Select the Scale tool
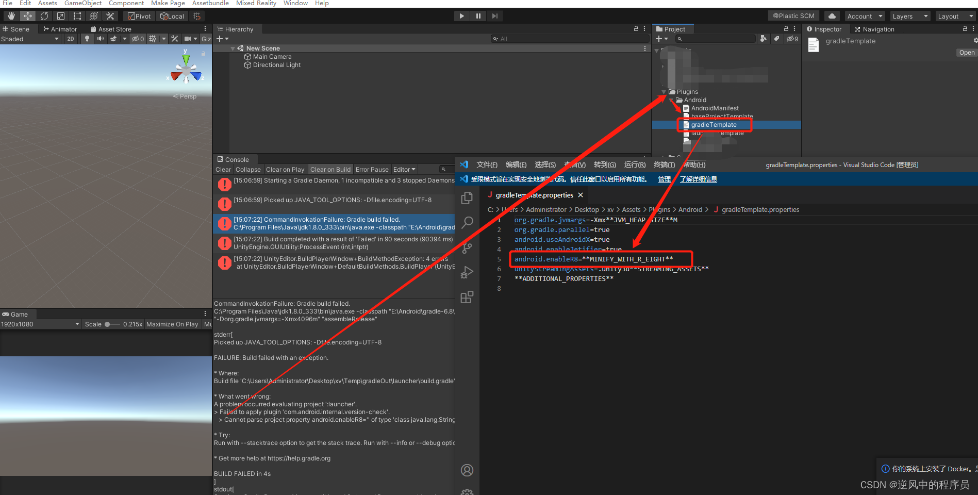978x495 pixels. [x=60, y=16]
